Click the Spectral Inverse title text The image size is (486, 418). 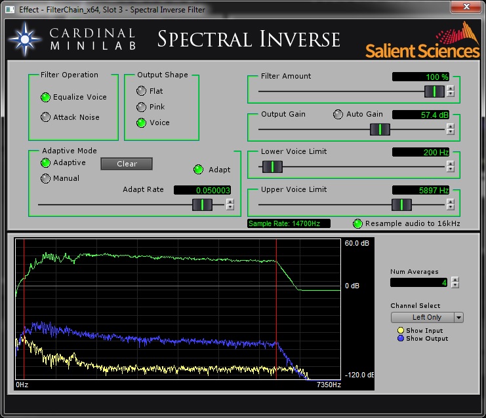249,39
